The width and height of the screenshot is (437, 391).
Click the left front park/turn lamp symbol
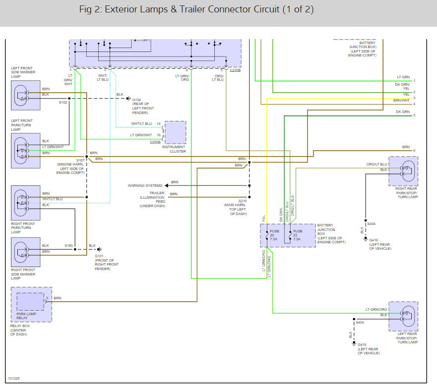point(26,151)
